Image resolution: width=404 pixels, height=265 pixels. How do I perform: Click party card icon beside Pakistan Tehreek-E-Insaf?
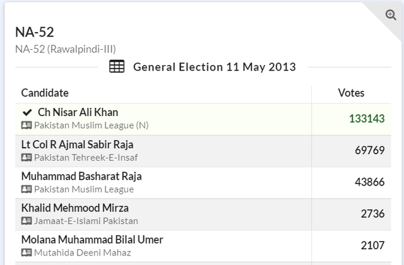point(27,157)
